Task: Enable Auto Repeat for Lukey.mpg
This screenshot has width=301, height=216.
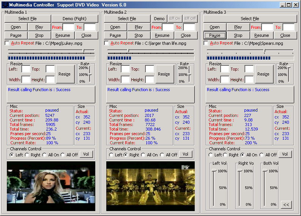Action: click(x=7, y=43)
